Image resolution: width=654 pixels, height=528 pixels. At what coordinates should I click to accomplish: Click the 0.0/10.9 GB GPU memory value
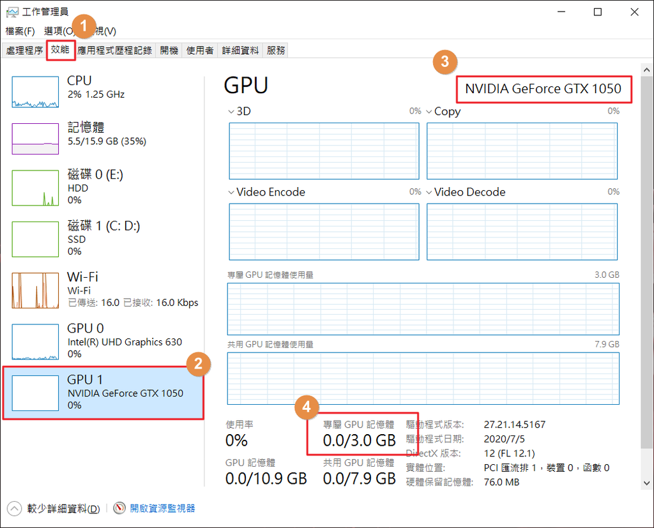(266, 479)
